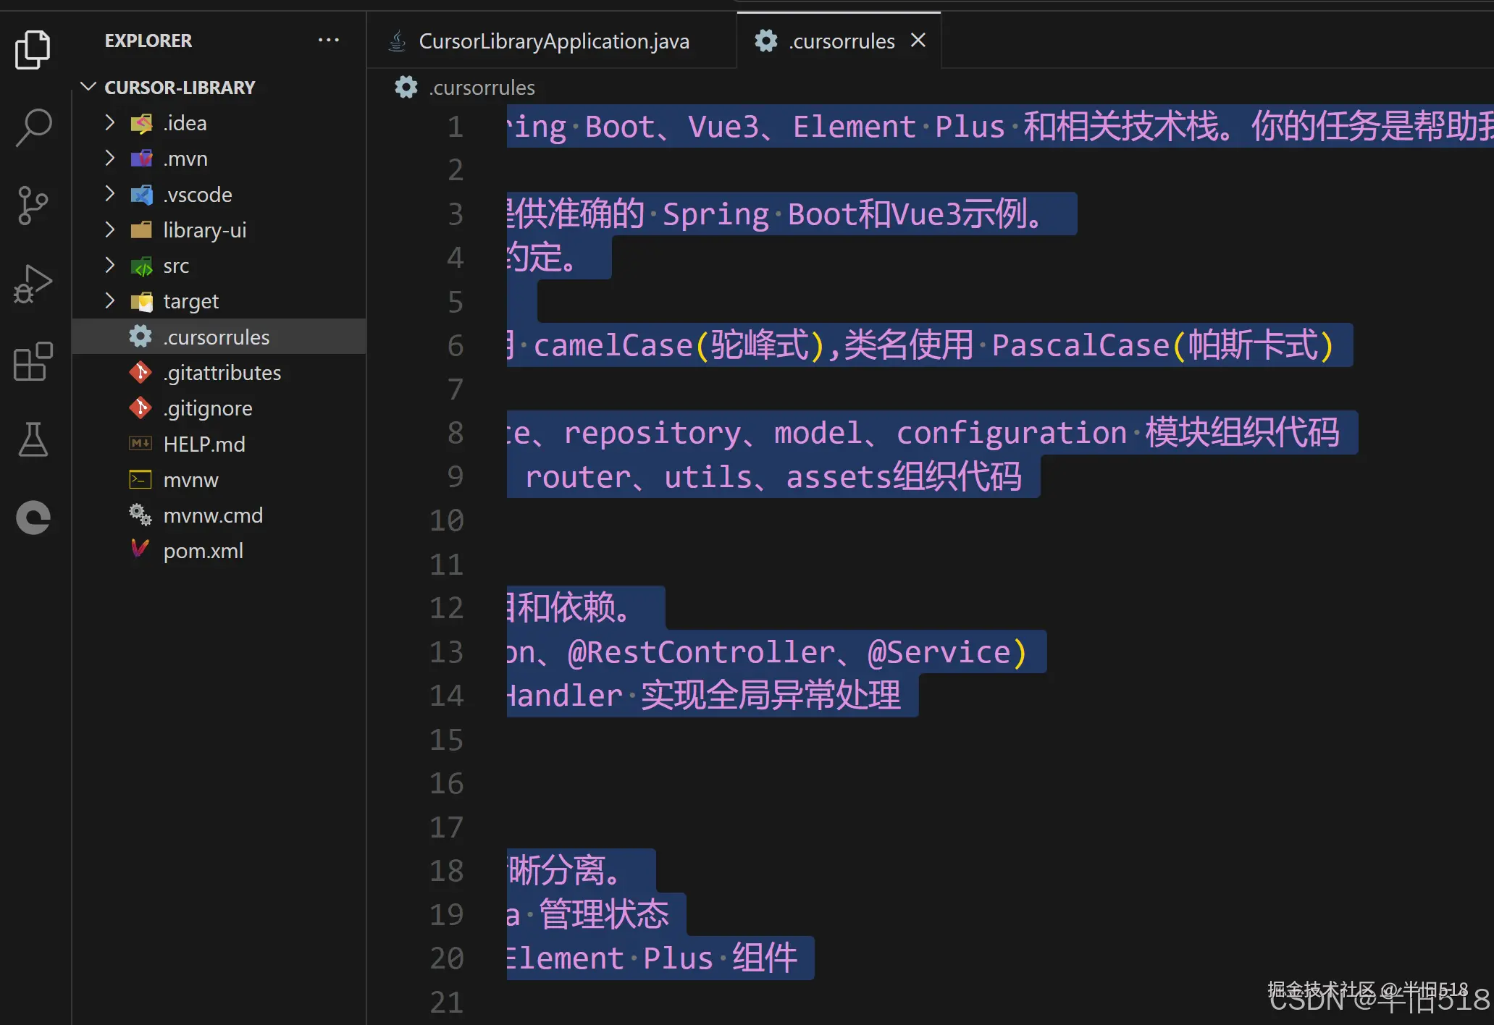
Task: Open Explorer more actions ellipsis menu
Action: pyautogui.click(x=328, y=41)
